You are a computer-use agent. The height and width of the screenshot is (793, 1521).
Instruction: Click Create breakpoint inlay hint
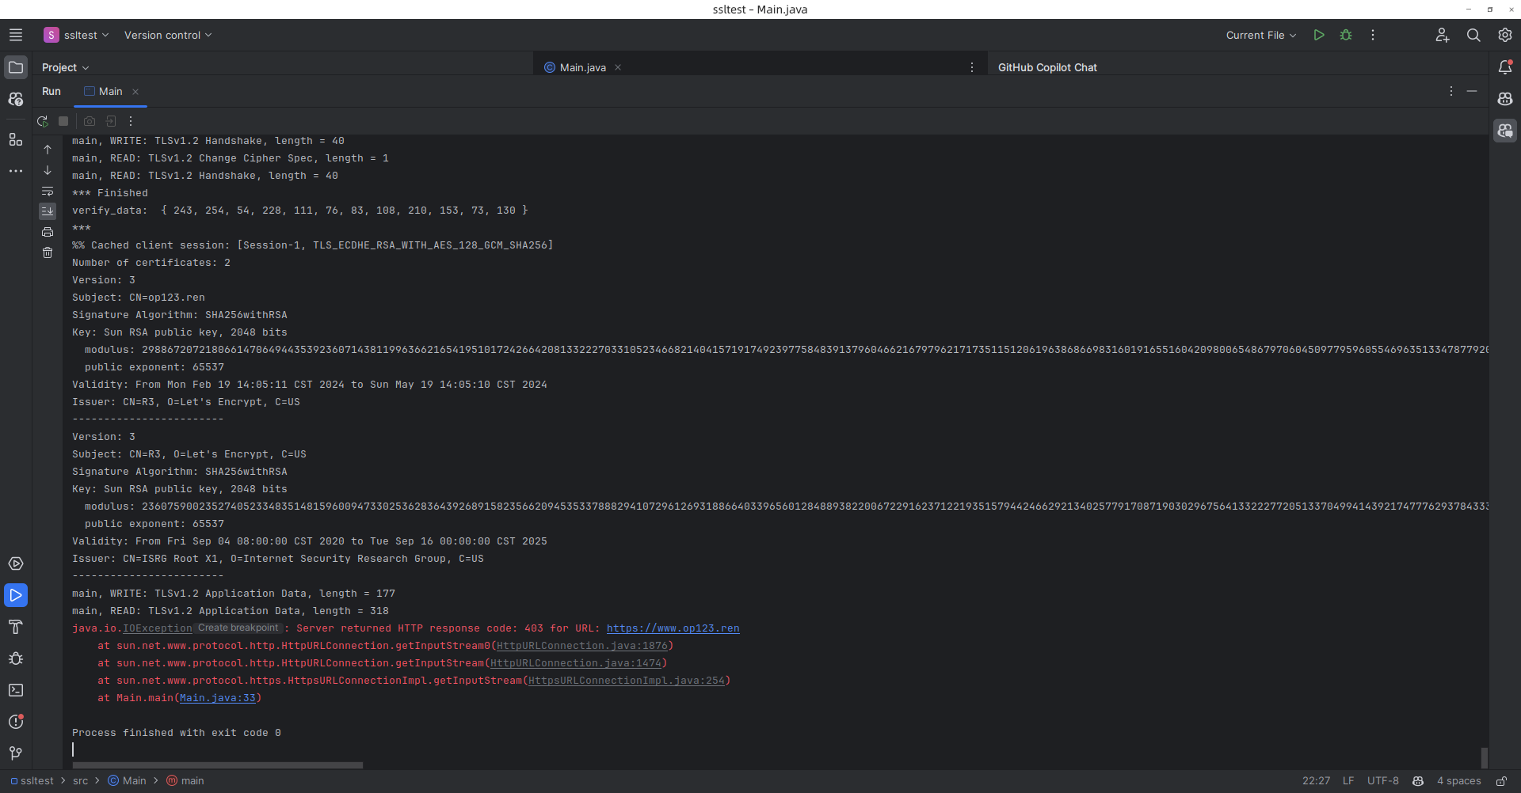pos(238,628)
